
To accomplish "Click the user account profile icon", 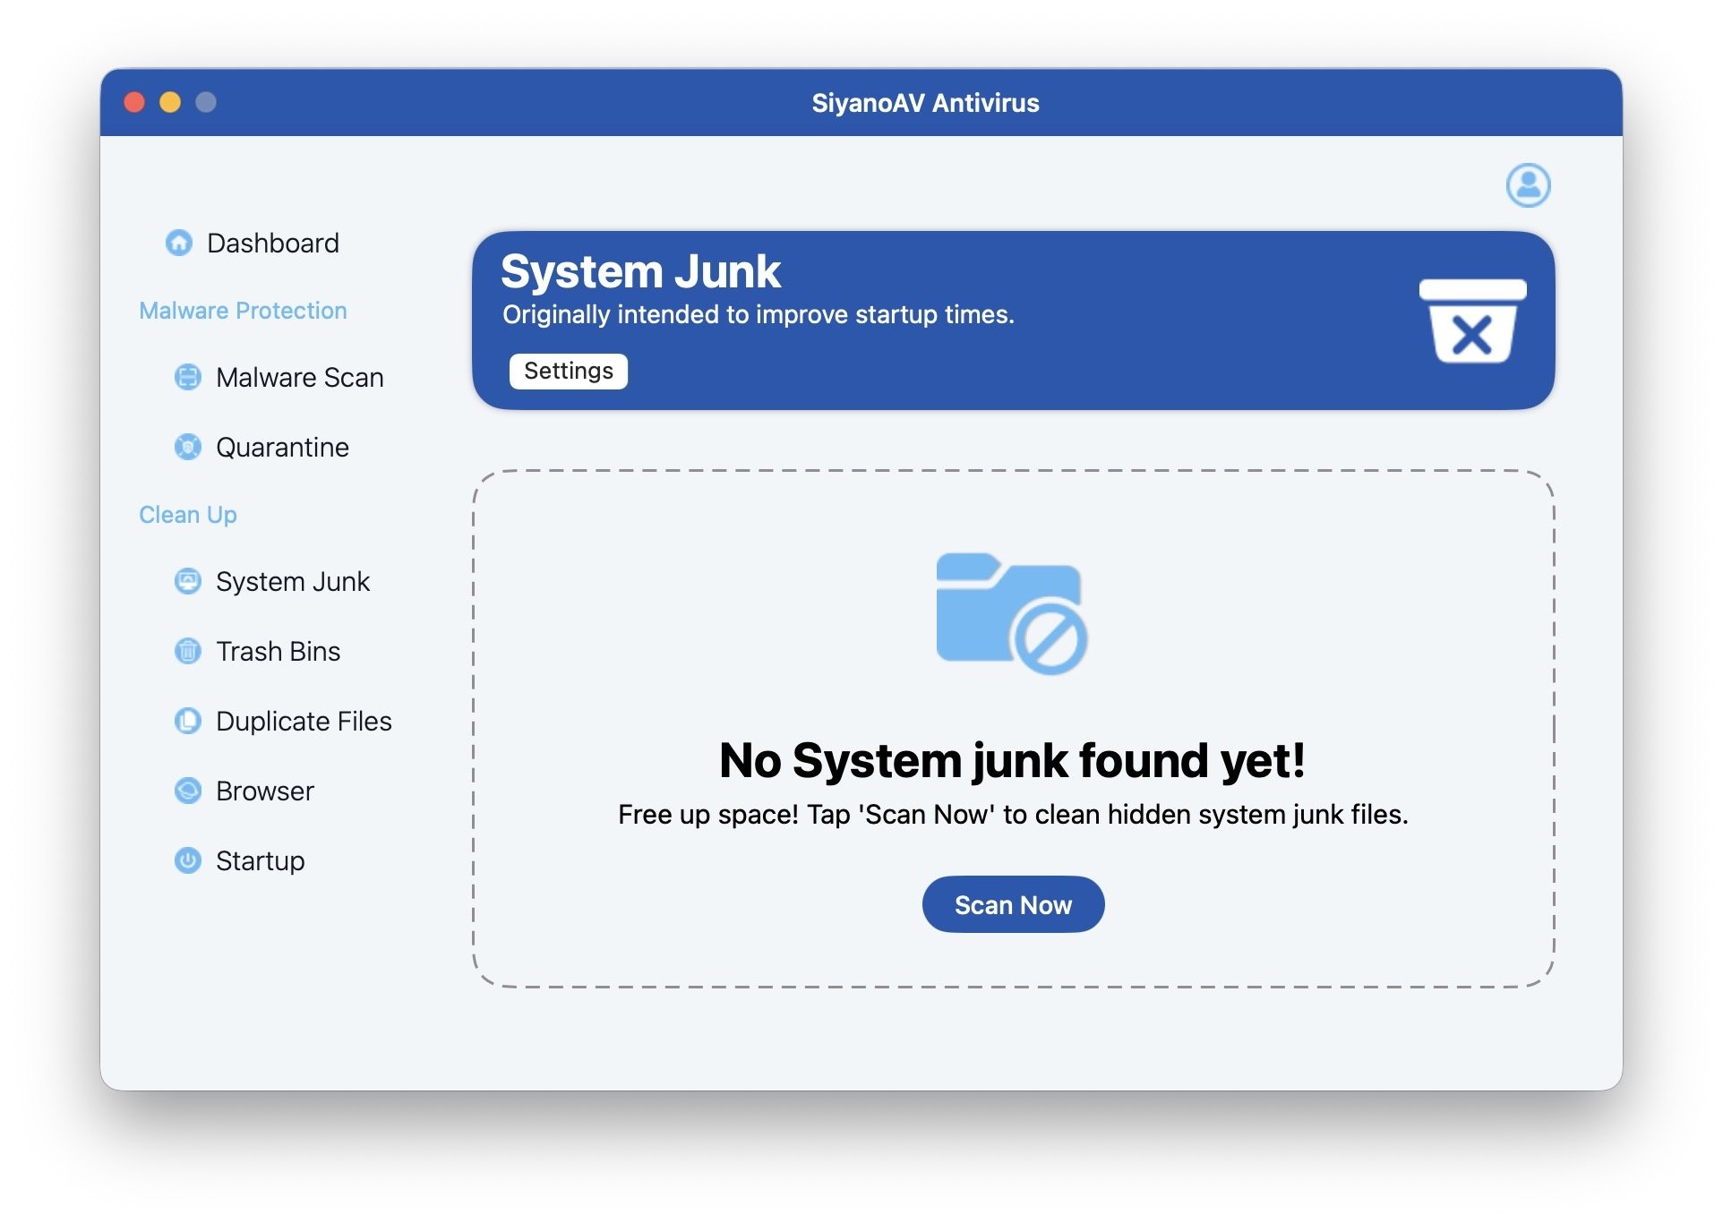I will (1527, 185).
